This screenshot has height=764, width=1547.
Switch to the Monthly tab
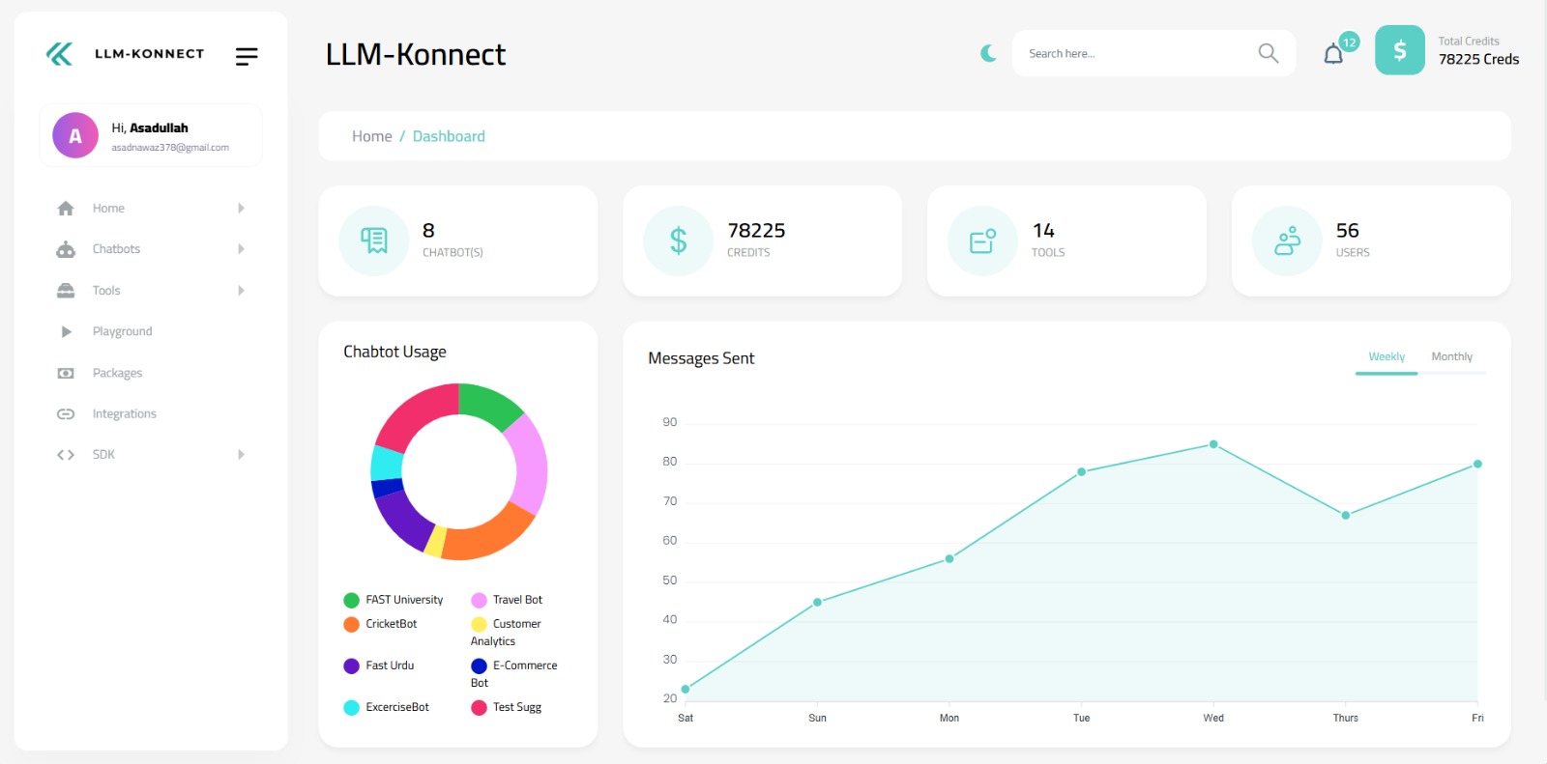tap(1451, 357)
